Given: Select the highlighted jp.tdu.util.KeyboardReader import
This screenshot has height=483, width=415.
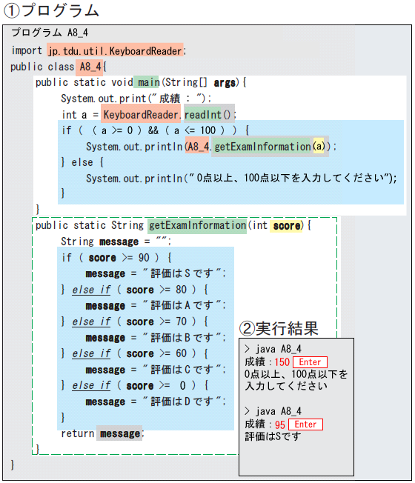Looking at the screenshot, I should pos(115,50).
